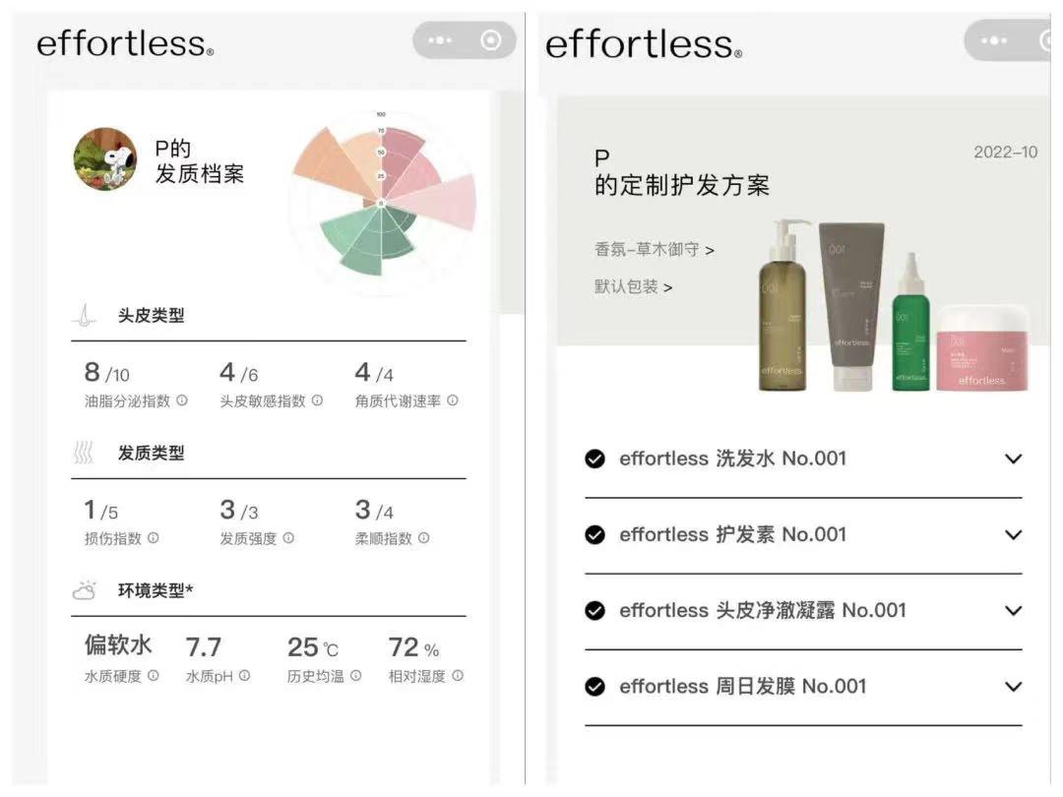Screen dimensions: 1063x797
Task: Open the 默认包装 packaging option
Action: [x=633, y=287]
